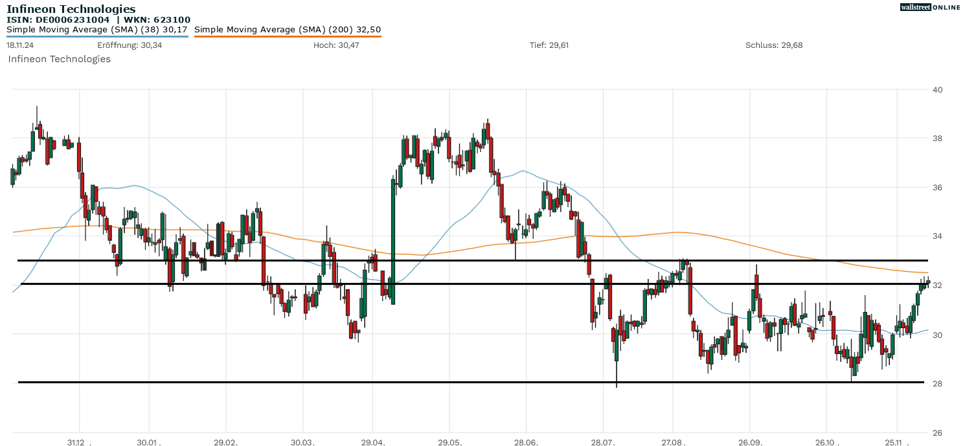The height and width of the screenshot is (446, 965).
Task: Click the black resistance line at 33
Action: click(x=453, y=260)
